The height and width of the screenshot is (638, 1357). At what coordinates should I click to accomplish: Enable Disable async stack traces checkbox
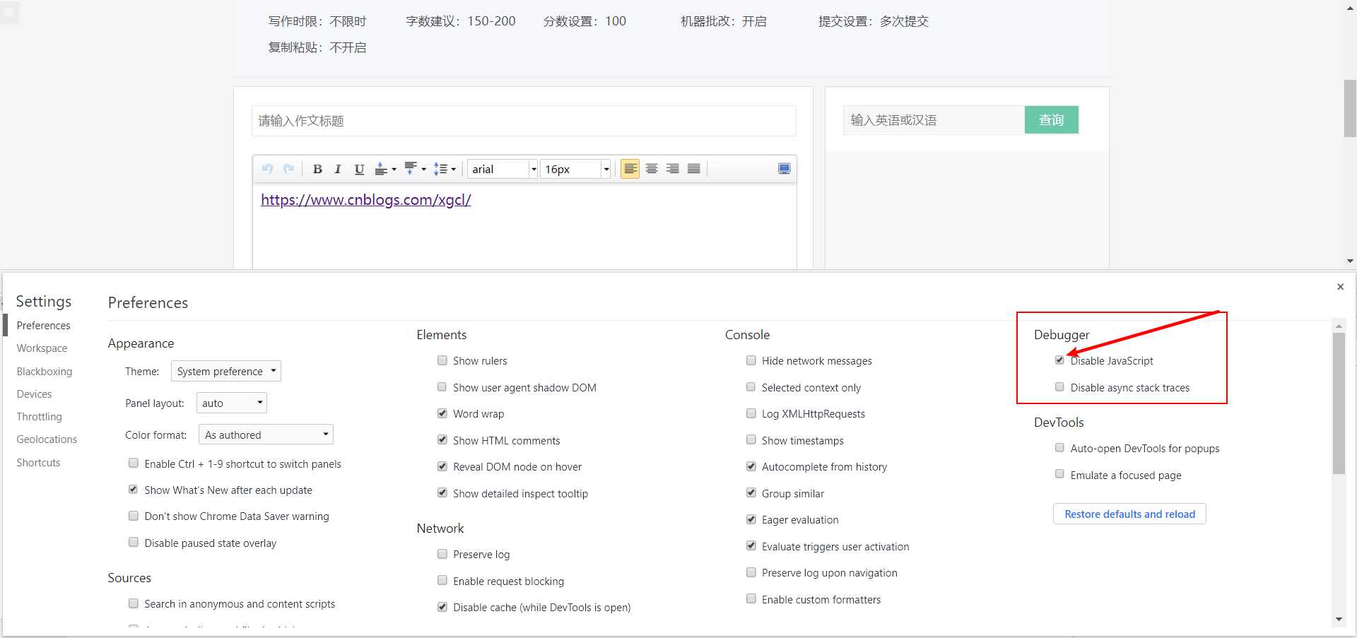point(1059,387)
